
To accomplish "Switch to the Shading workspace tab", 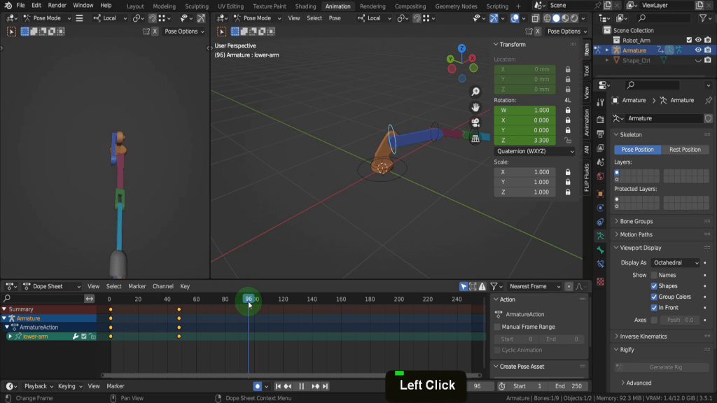I will coord(305,6).
